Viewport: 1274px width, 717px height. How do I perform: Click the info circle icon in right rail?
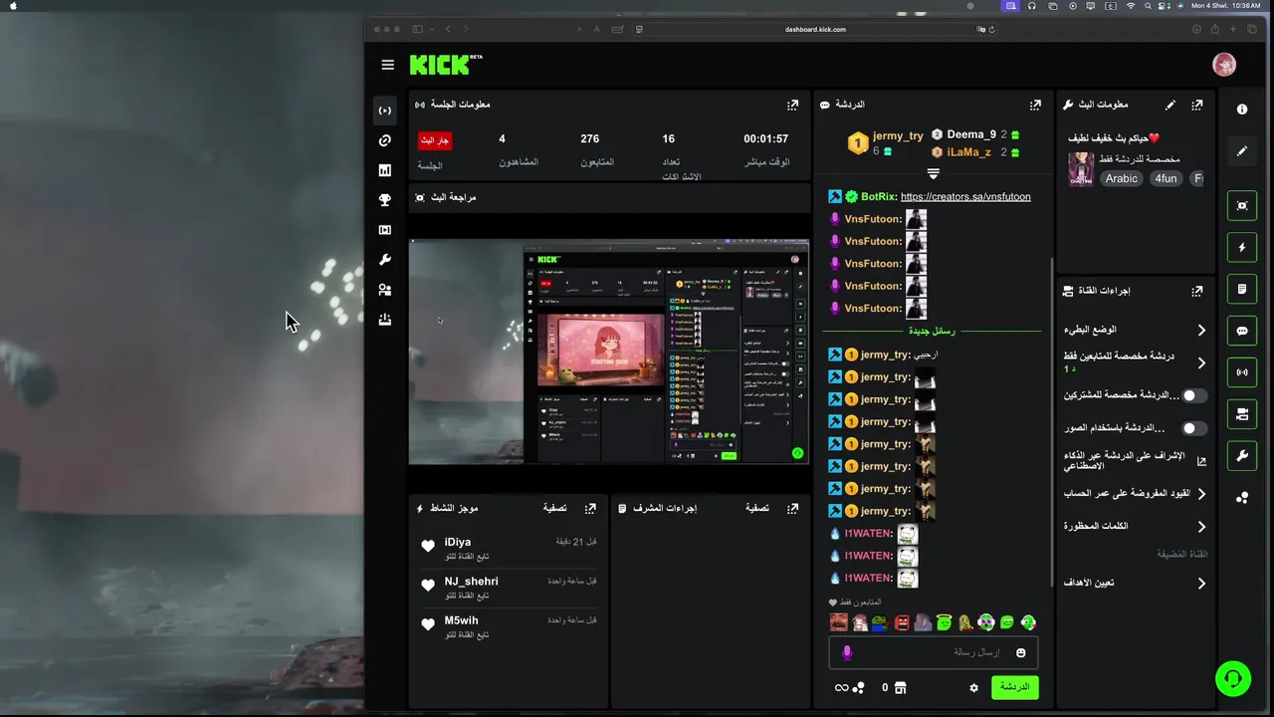1242,110
